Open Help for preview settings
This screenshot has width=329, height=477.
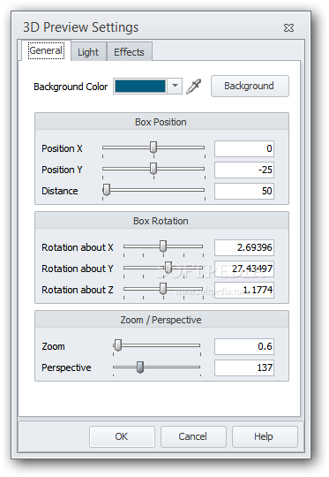(x=265, y=436)
